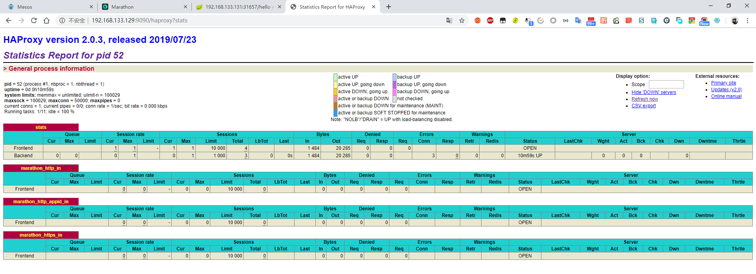Open the CSV export link
Screen dimensions: 756x274
pos(643,106)
